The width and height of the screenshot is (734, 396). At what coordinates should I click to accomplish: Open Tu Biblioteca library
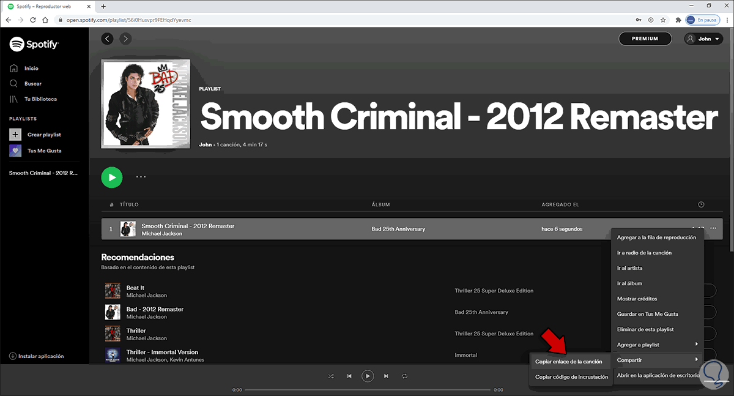coord(33,99)
